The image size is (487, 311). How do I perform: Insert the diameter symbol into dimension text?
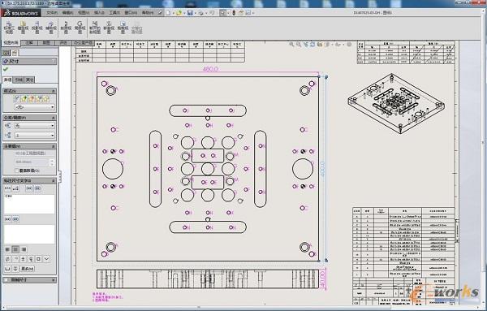pyautogui.click(x=8, y=259)
